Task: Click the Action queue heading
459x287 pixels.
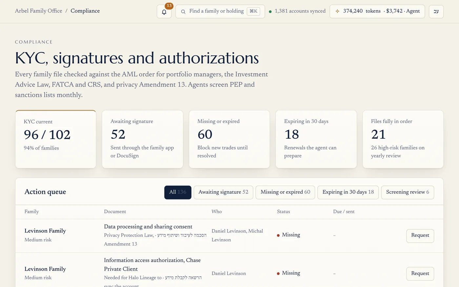Action: 45,192
